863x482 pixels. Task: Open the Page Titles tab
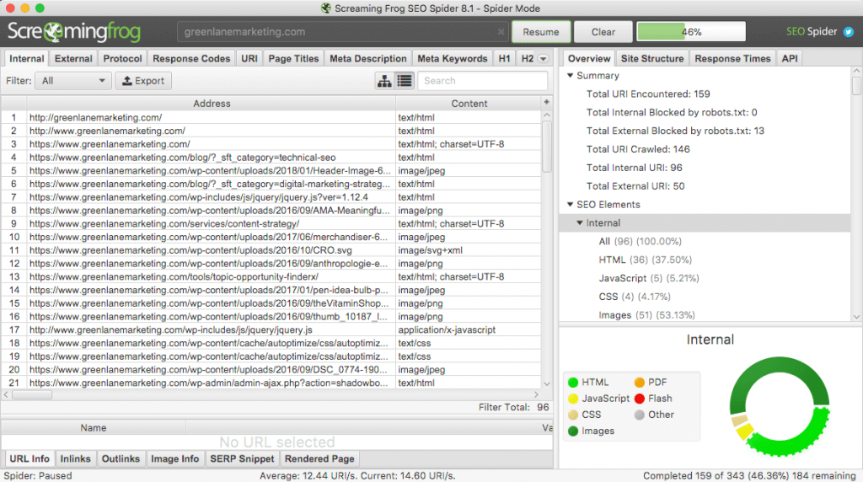(x=293, y=58)
